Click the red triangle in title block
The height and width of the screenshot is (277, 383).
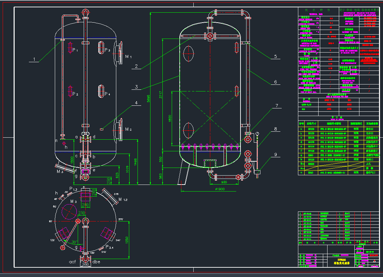374,261
